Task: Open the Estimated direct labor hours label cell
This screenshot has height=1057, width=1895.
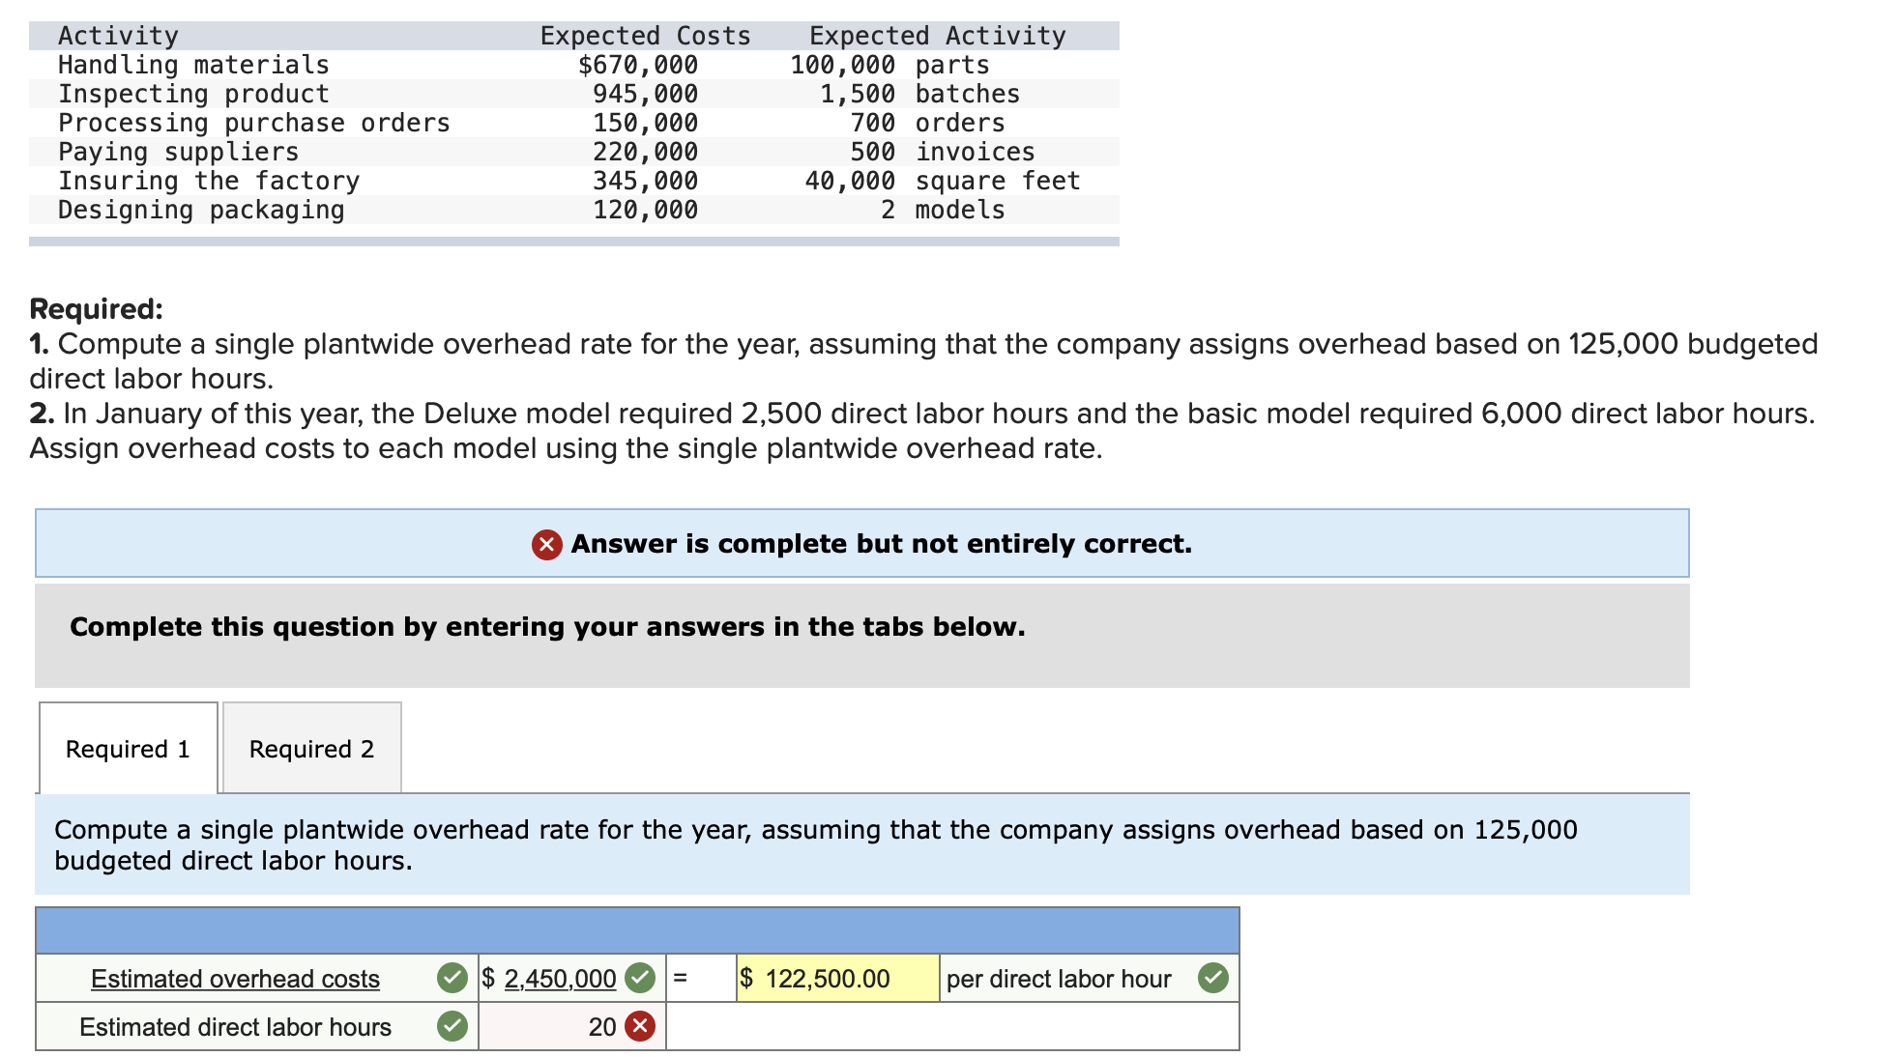Action: pyautogui.click(x=235, y=1027)
